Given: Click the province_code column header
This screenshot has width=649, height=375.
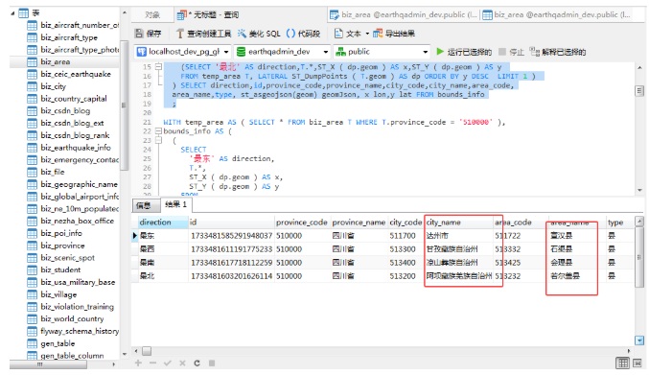Looking at the screenshot, I should pyautogui.click(x=302, y=223).
